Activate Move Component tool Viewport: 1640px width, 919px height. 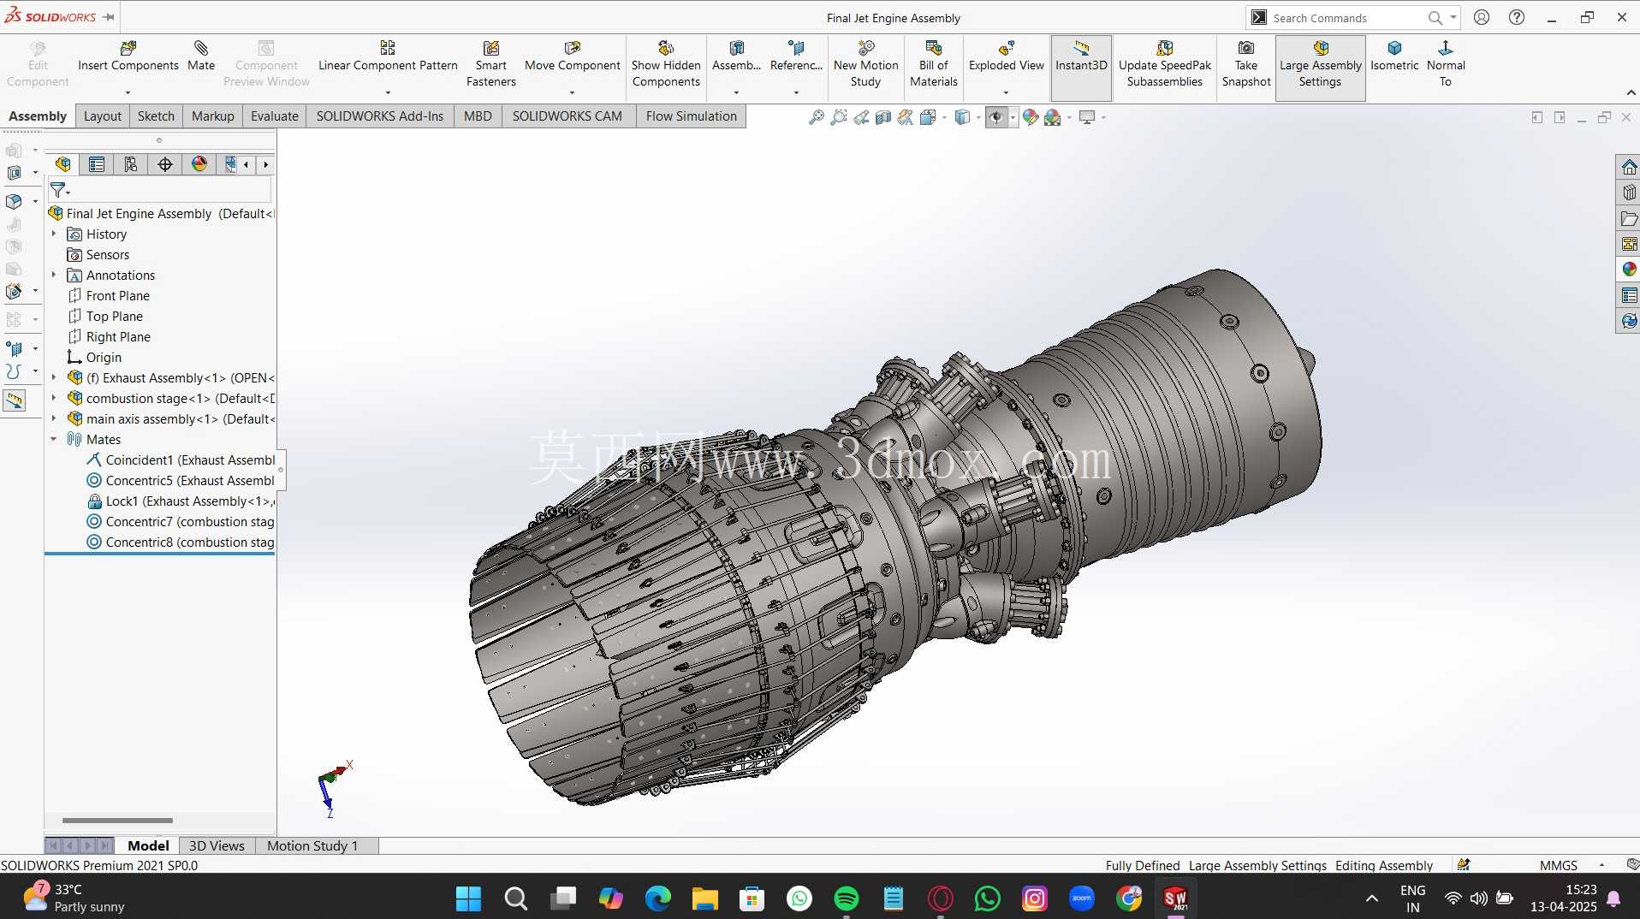point(573,56)
